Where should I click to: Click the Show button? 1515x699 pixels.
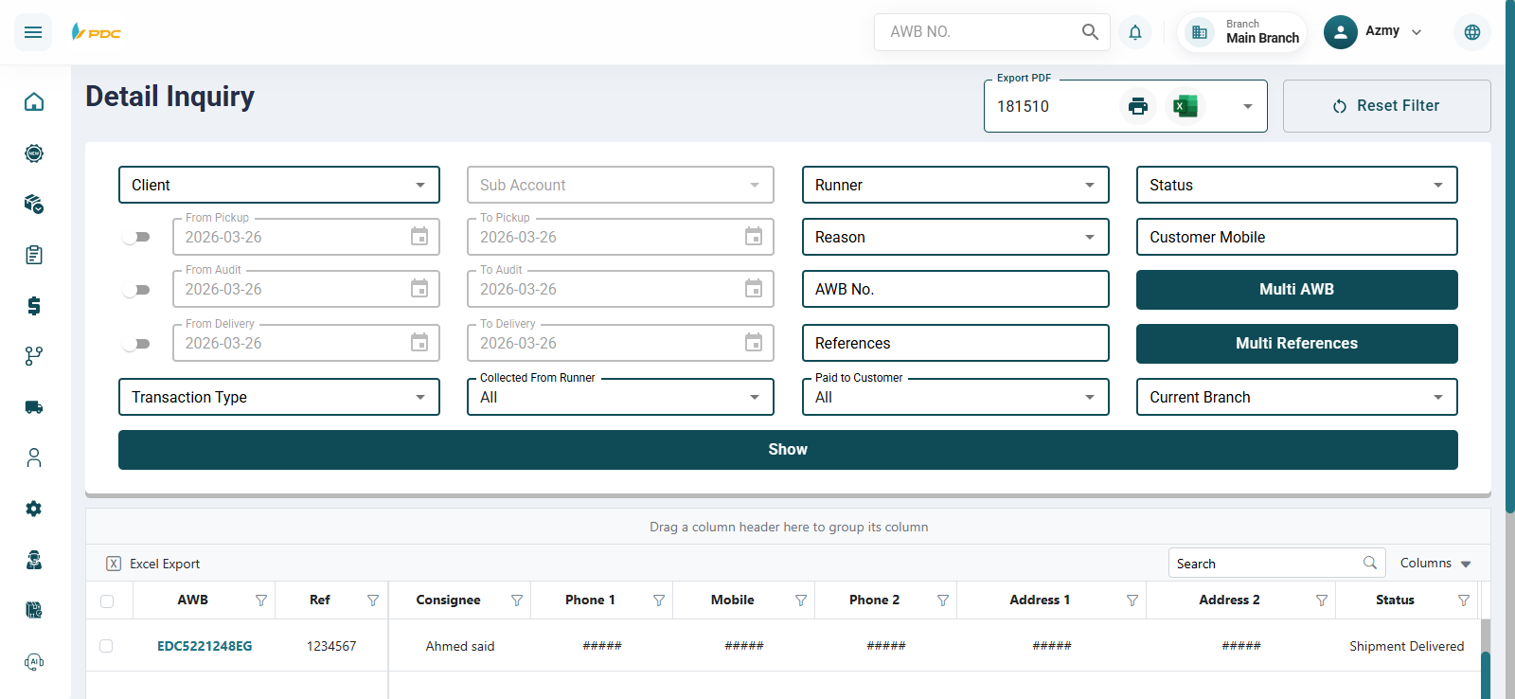coord(787,450)
